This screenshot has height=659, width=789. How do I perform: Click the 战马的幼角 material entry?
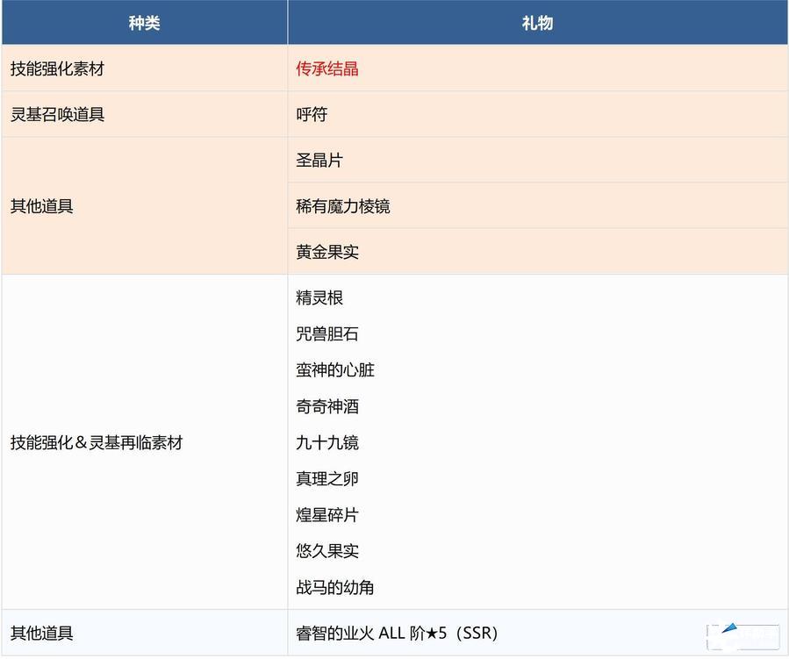pyautogui.click(x=335, y=588)
